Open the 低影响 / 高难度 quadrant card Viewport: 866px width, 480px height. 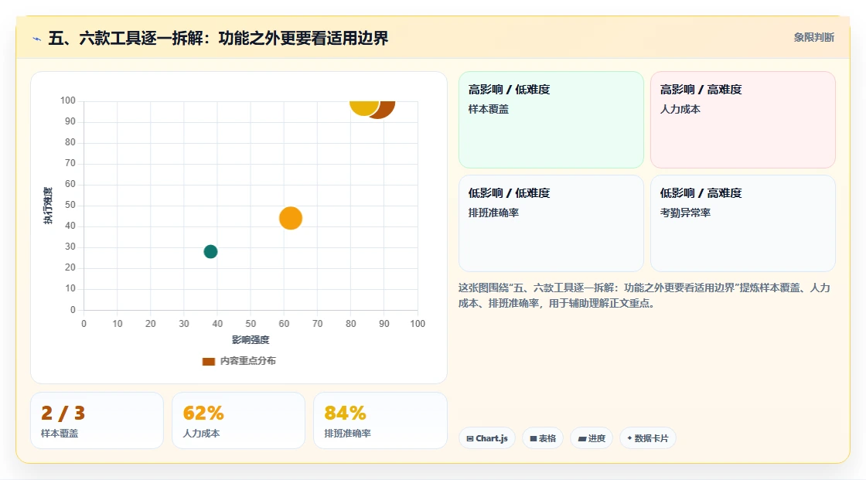click(743, 223)
